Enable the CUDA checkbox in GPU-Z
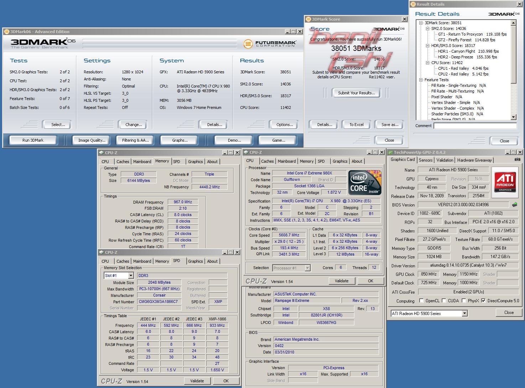The width and height of the screenshot is (525, 388). [444, 301]
